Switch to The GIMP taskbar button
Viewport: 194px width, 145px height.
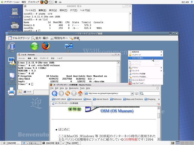click(71, 143)
